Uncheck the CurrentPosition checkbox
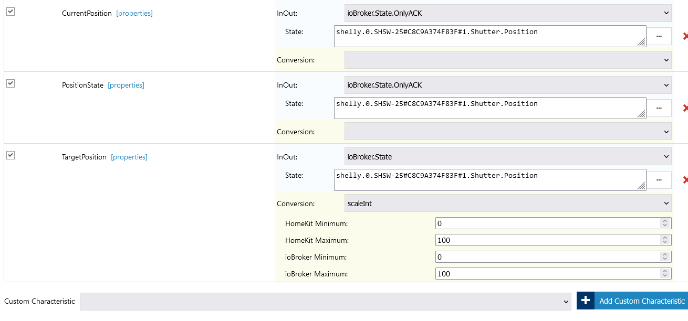 tap(11, 12)
